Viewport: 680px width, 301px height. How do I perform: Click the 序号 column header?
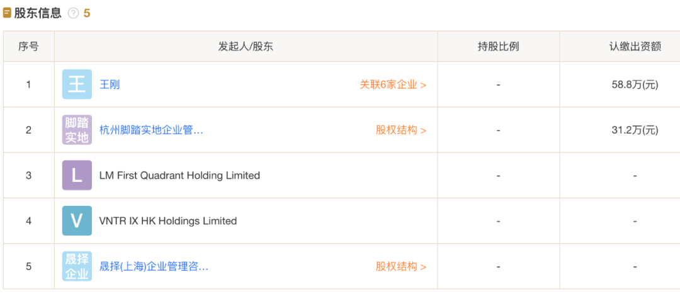pos(28,46)
